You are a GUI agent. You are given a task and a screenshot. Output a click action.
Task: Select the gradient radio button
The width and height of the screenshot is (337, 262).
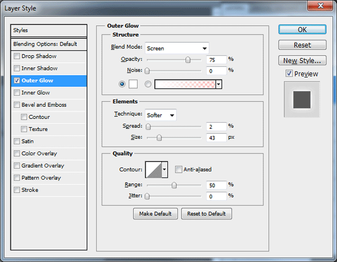pyautogui.click(x=148, y=84)
